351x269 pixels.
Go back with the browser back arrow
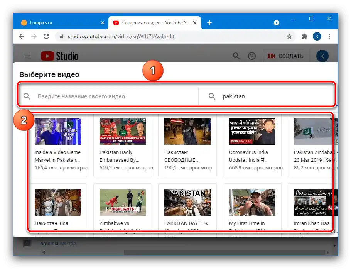click(x=22, y=36)
